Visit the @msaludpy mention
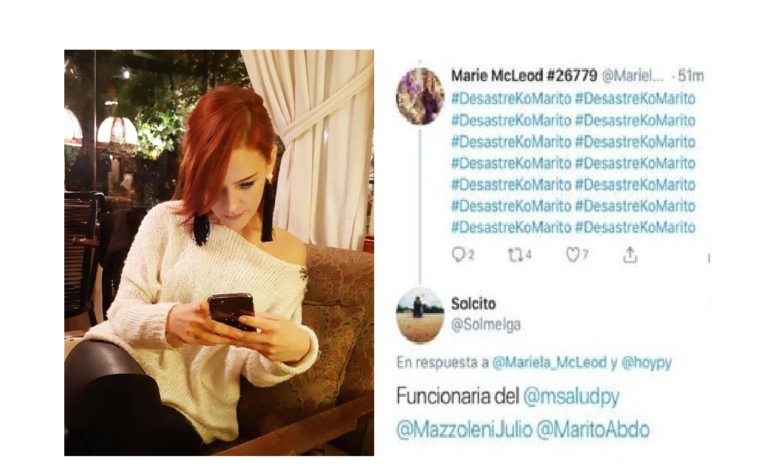 pos(571,397)
